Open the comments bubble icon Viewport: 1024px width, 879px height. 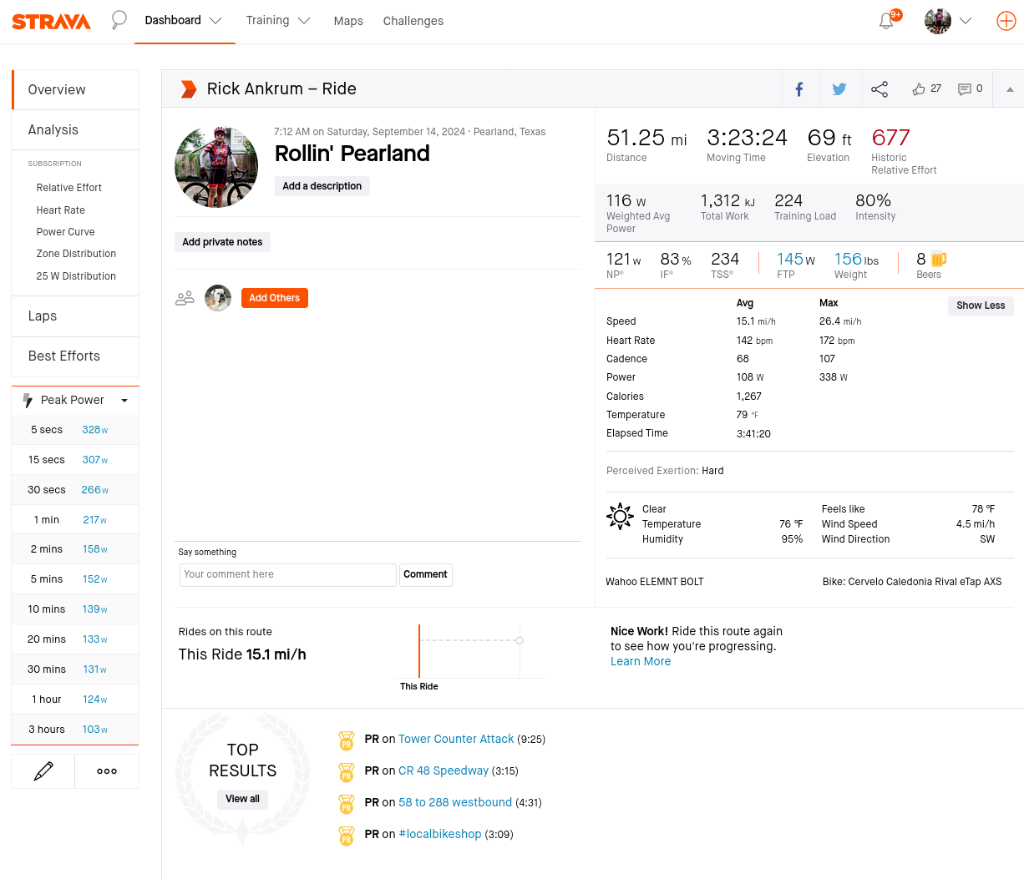(965, 89)
